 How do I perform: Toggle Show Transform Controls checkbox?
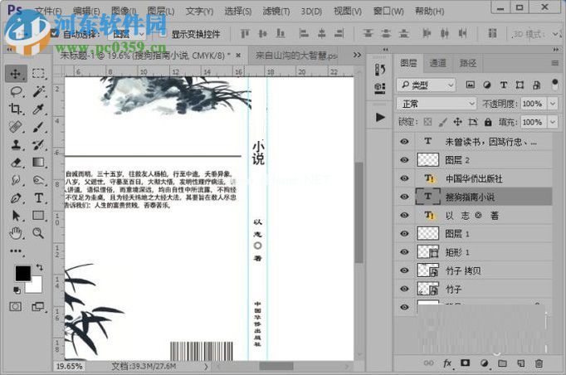pos(162,33)
